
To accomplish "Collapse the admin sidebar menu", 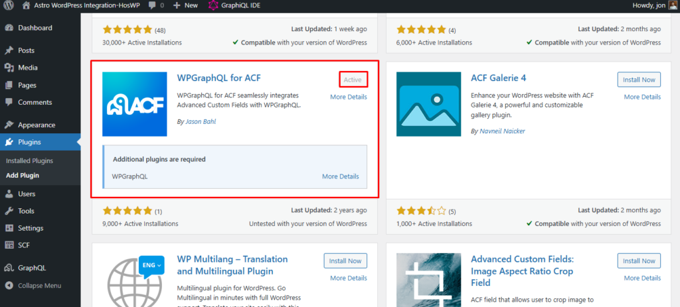I will coord(33,286).
